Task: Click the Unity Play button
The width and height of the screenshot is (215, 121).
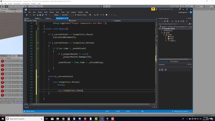Action: click(101, 6)
